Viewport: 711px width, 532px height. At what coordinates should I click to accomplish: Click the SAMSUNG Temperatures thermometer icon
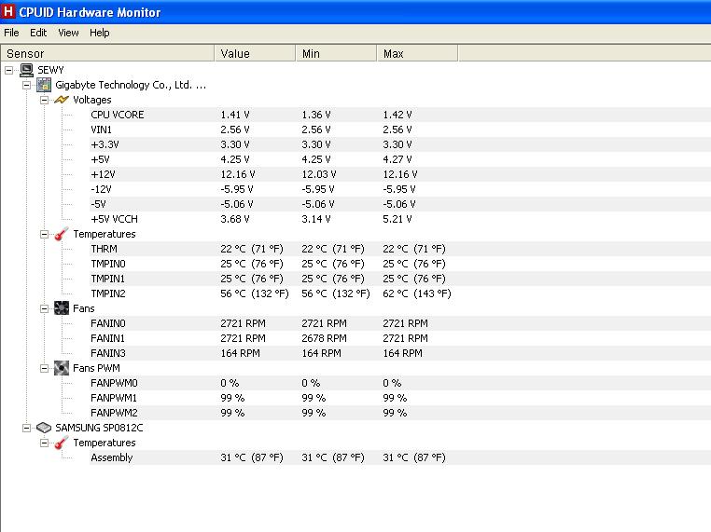tap(62, 443)
